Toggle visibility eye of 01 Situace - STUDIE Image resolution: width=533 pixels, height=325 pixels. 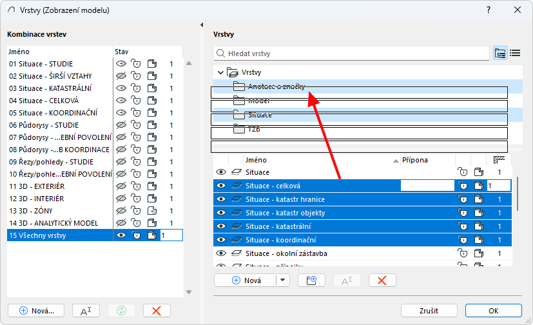pos(121,64)
